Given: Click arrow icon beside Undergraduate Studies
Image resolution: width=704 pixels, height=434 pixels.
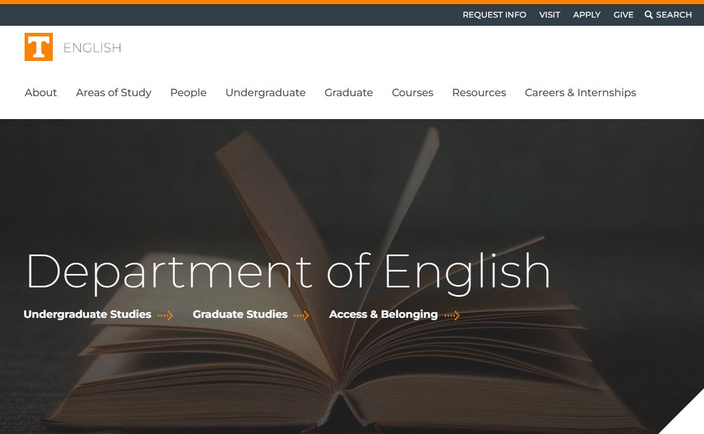Looking at the screenshot, I should click(165, 316).
